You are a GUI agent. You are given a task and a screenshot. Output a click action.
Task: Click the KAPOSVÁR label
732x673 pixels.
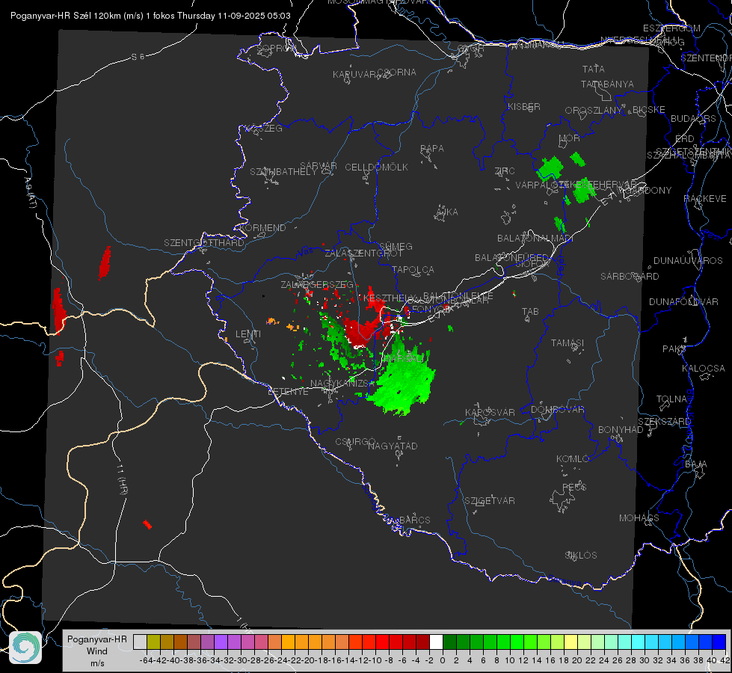click(490, 412)
